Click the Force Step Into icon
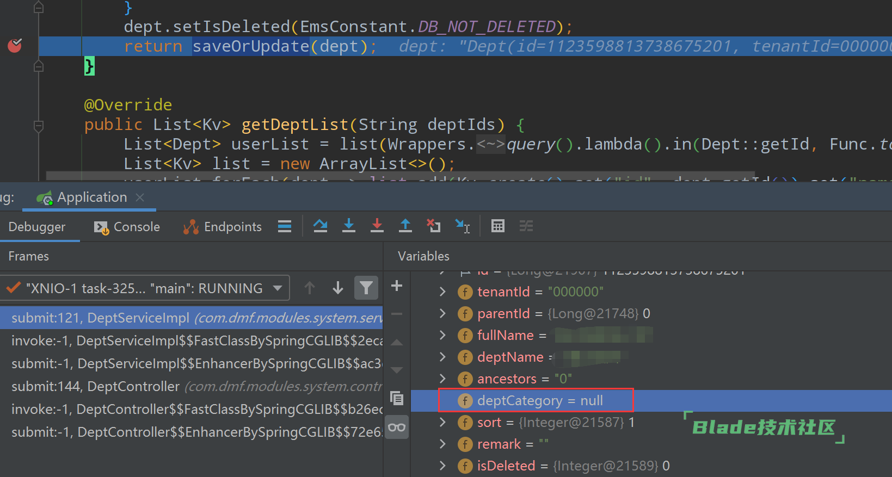This screenshot has width=892, height=477. [377, 226]
